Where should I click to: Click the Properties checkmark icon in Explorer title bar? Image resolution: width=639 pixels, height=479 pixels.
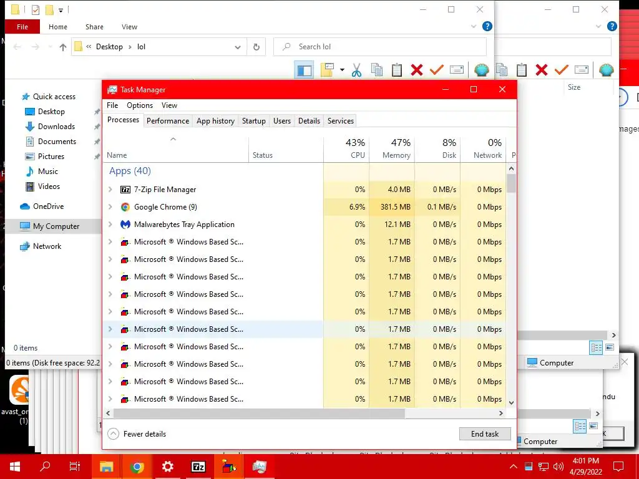(x=36, y=10)
